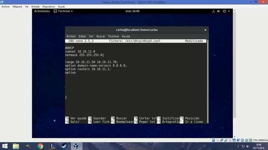The height and width of the screenshot is (150, 268).
Task: Show hidden Windows tray icons
Action: point(238,146)
